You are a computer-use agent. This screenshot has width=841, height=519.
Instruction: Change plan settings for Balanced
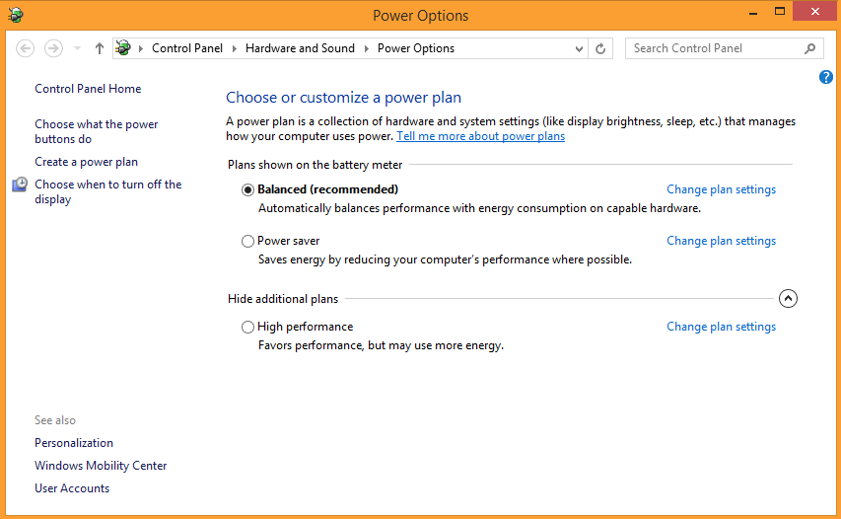[722, 189]
